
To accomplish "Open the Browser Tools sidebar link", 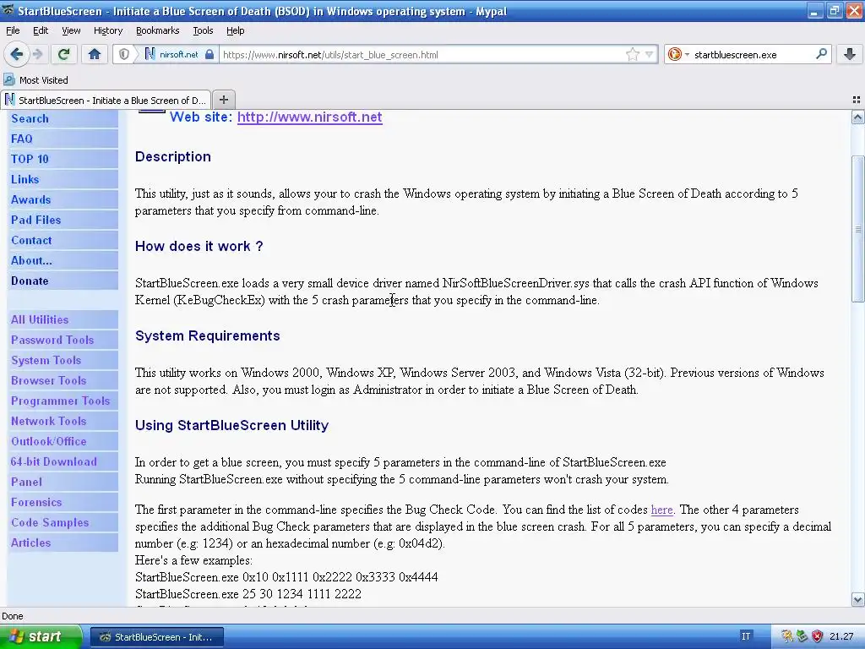I will point(48,381).
